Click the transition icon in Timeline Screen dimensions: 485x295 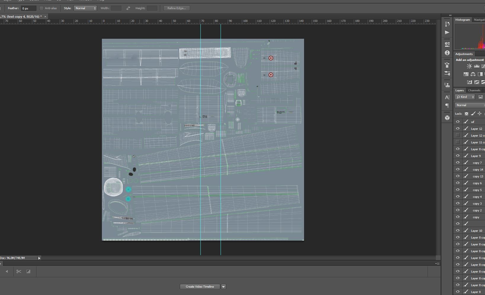click(x=28, y=271)
